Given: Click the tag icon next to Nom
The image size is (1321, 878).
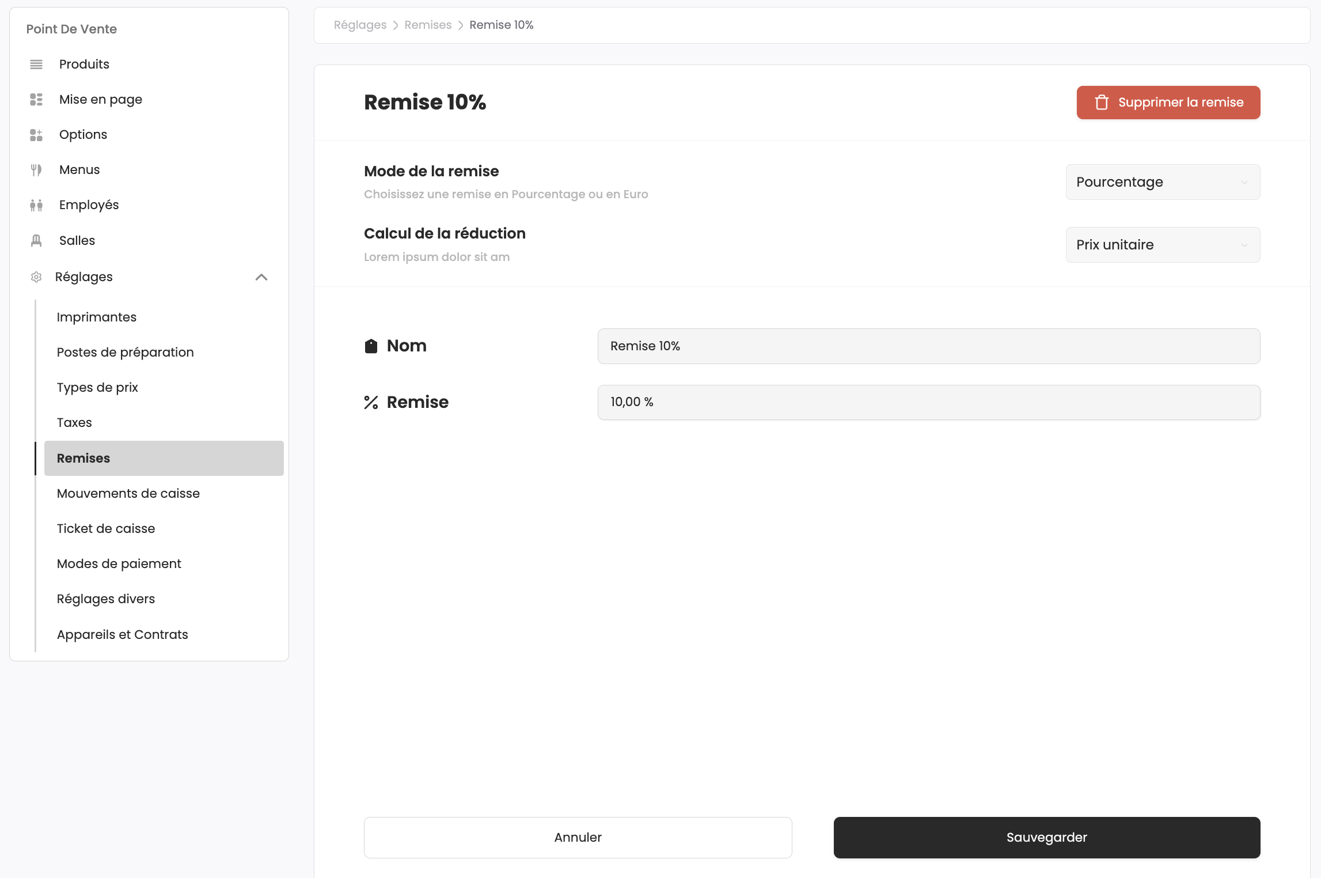Looking at the screenshot, I should pos(371,346).
